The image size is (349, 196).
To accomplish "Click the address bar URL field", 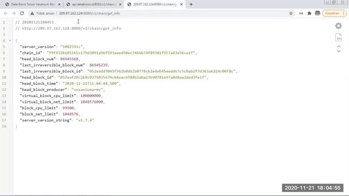I will tap(89, 13).
